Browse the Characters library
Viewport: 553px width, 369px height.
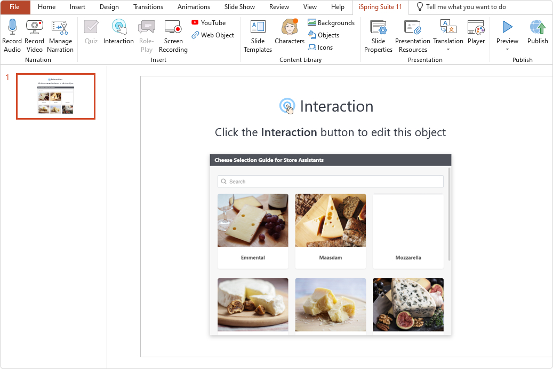pos(289,35)
